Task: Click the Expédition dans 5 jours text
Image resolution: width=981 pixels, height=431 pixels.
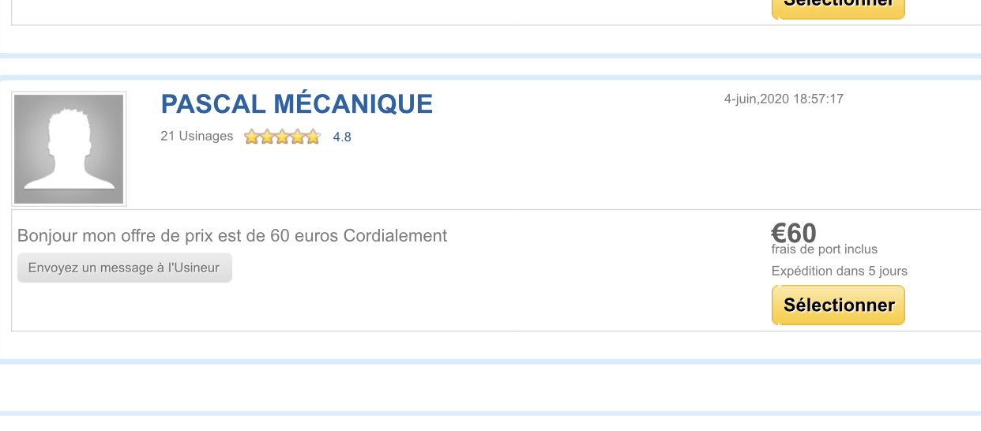Action: click(x=840, y=271)
